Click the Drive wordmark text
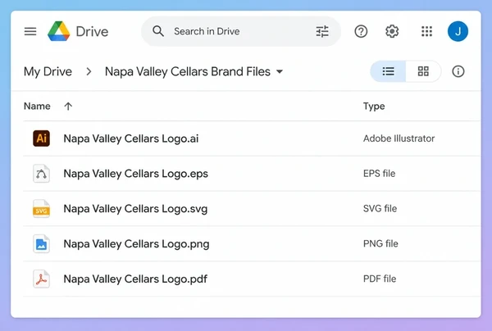The width and height of the screenshot is (492, 331). (92, 31)
